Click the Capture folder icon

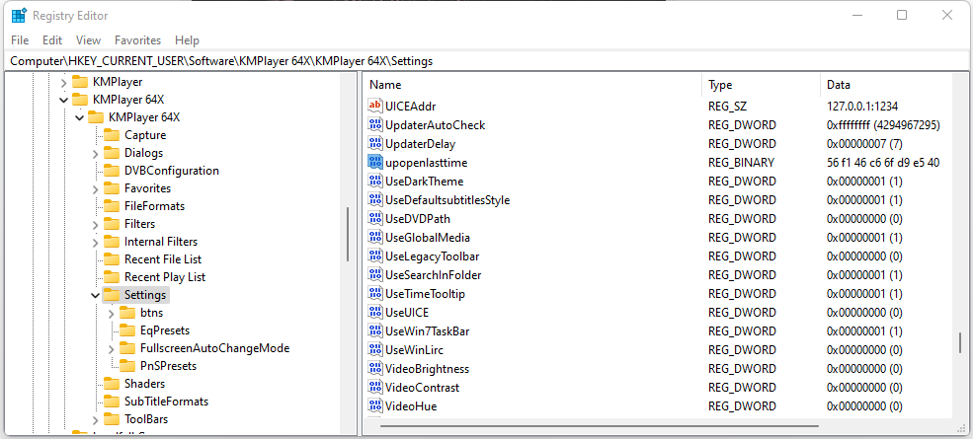click(x=112, y=134)
